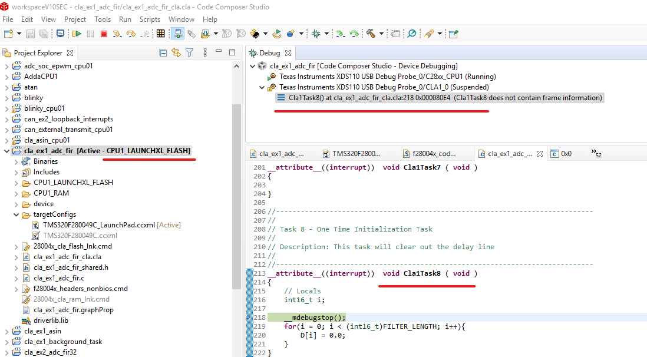Collapse All in Project Explorer
This screenshot has width=647, height=357.
pos(163,53)
